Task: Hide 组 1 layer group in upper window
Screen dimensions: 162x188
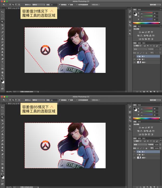Action: 134,59
